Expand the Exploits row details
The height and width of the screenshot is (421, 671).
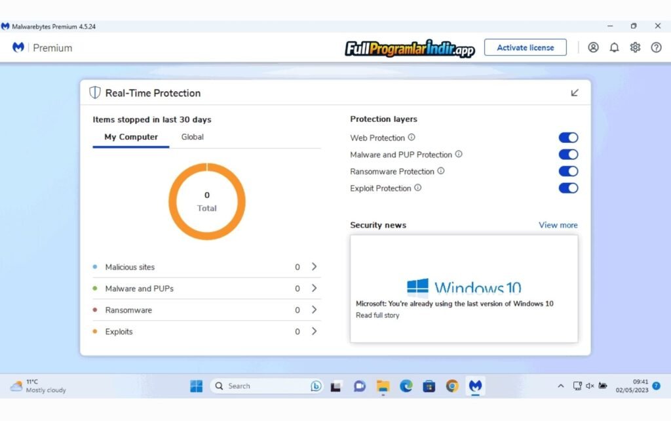(313, 331)
